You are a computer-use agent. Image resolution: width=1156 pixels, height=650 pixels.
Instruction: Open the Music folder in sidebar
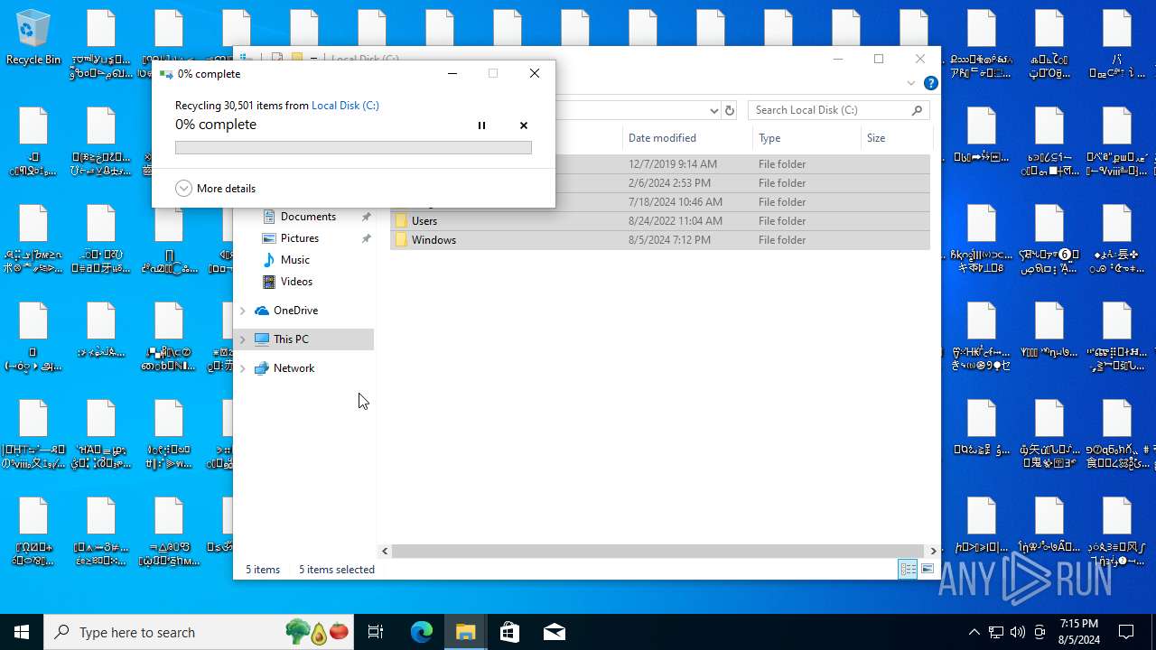pyautogui.click(x=295, y=260)
